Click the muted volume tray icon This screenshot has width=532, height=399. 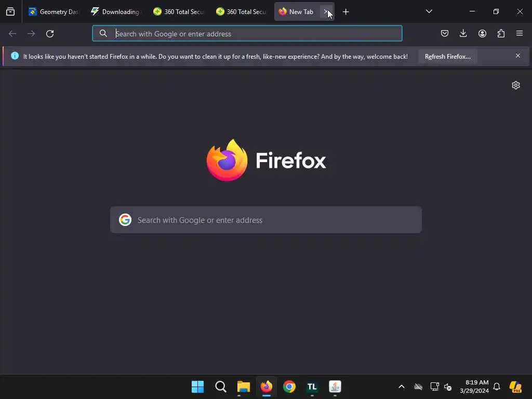(448, 387)
